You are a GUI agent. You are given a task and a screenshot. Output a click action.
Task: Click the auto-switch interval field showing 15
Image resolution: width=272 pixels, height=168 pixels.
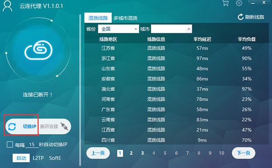tap(32, 145)
